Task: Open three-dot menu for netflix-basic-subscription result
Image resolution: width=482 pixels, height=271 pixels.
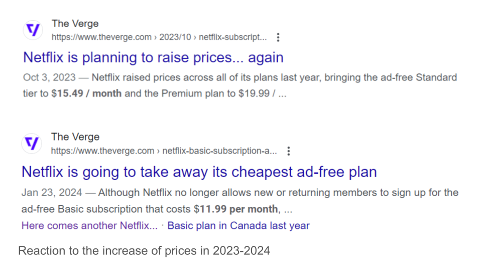Action: 288,151
